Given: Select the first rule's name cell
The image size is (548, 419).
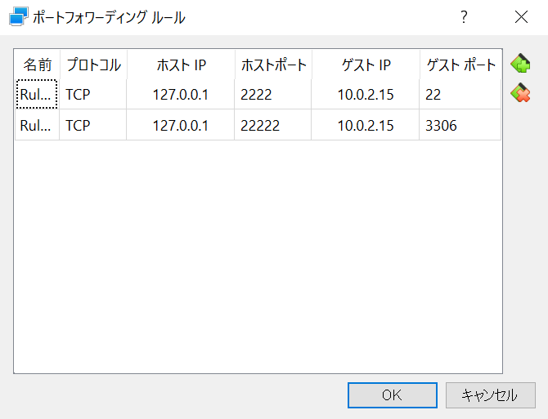Looking at the screenshot, I should coord(37,94).
